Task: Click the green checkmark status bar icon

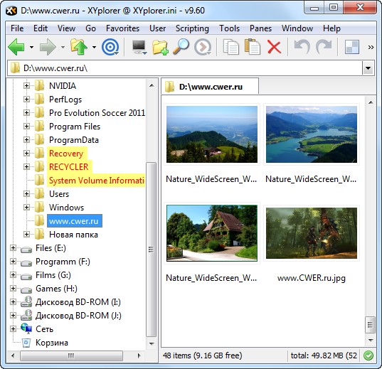Action: click(368, 355)
